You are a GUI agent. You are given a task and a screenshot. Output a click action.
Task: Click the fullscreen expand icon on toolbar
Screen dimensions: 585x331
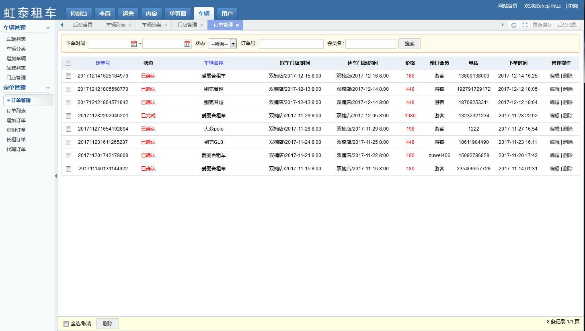coord(525,25)
